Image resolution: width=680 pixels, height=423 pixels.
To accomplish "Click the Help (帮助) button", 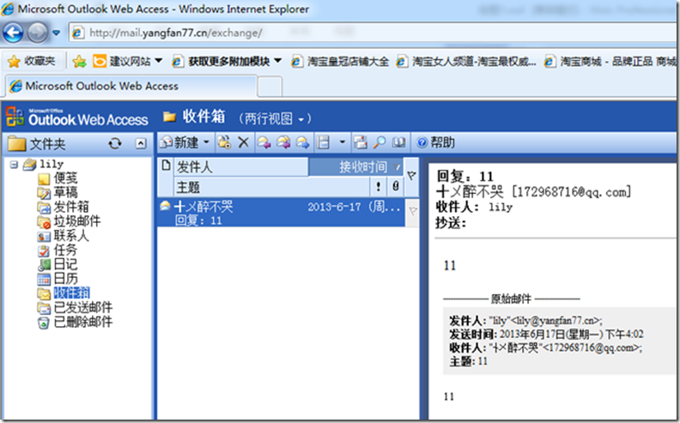I will click(x=435, y=142).
